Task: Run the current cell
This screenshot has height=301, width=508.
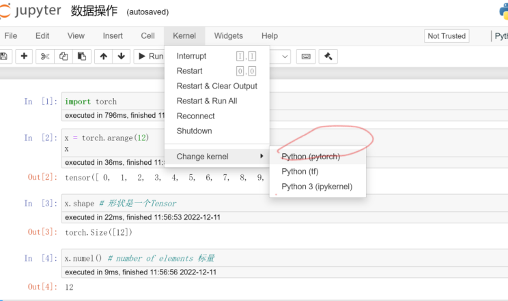Action: pyautogui.click(x=151, y=57)
